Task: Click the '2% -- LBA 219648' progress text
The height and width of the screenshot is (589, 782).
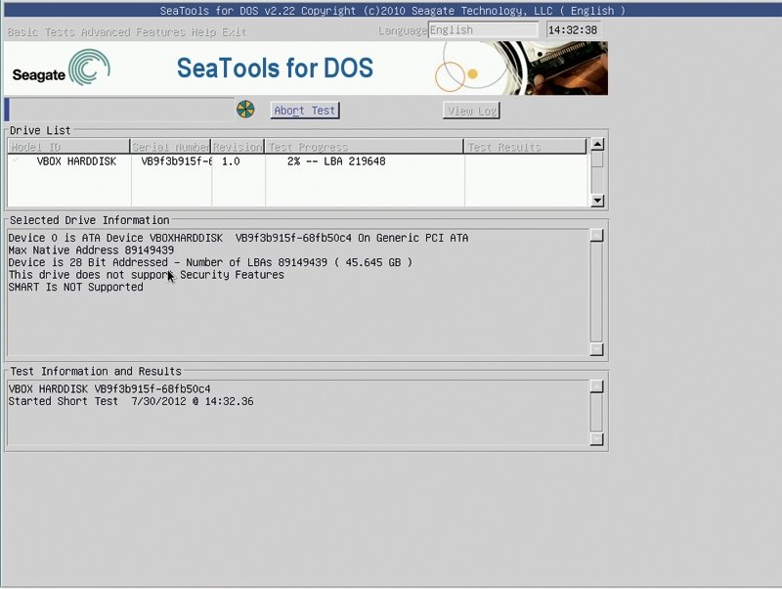Action: tap(336, 161)
